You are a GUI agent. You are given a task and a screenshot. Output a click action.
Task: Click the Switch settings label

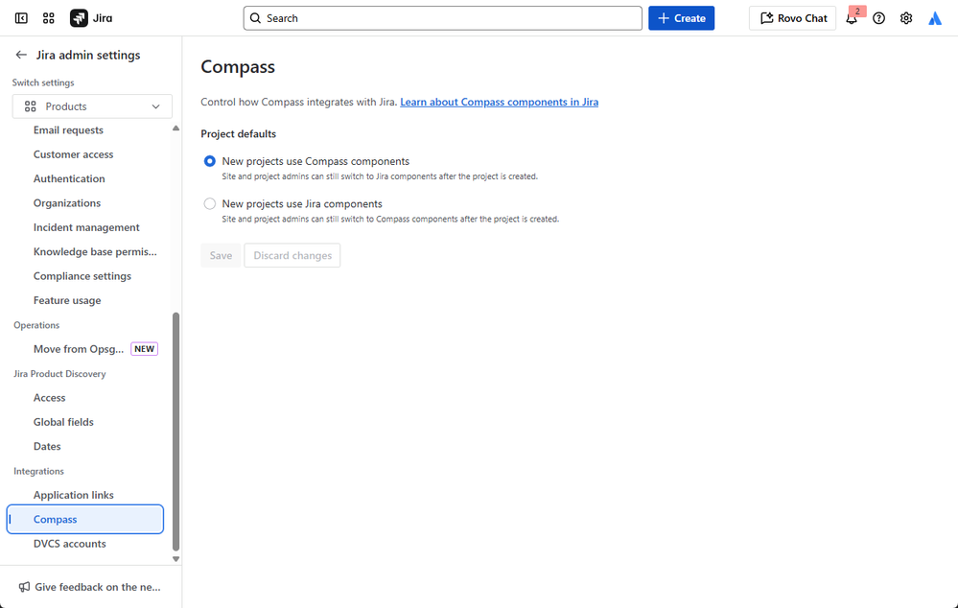(x=43, y=82)
